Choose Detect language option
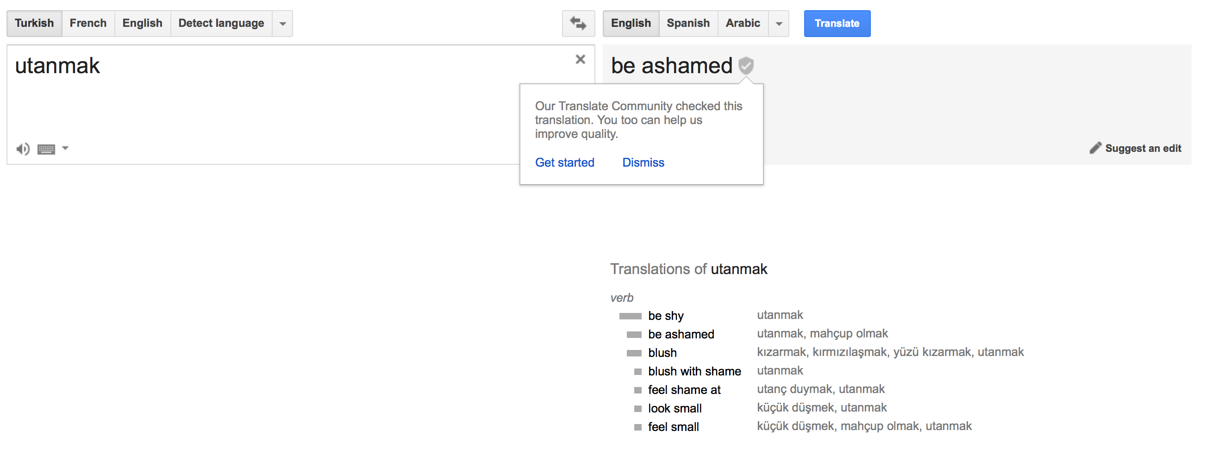Image resolution: width=1212 pixels, height=462 pixels. click(221, 23)
